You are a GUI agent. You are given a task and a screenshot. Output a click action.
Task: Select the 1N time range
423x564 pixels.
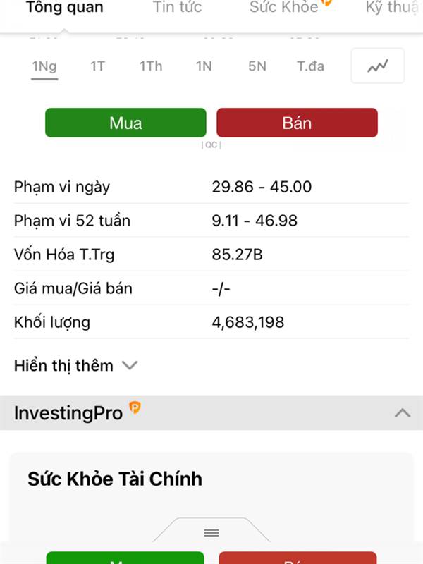(204, 66)
